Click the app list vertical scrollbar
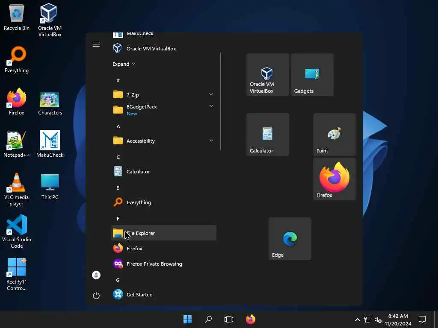Image resolution: width=438 pixels, height=328 pixels. [221, 101]
